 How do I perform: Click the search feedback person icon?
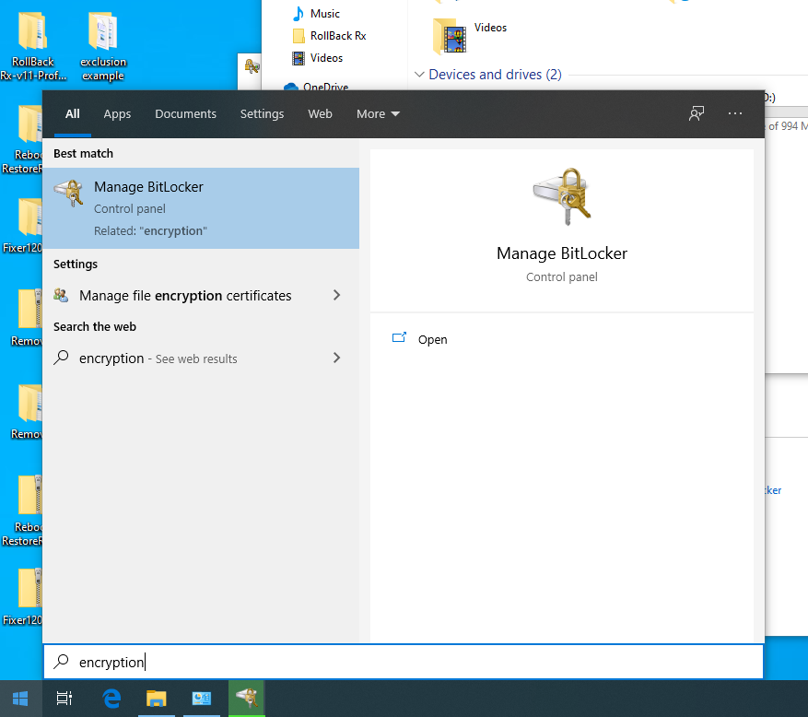point(697,113)
